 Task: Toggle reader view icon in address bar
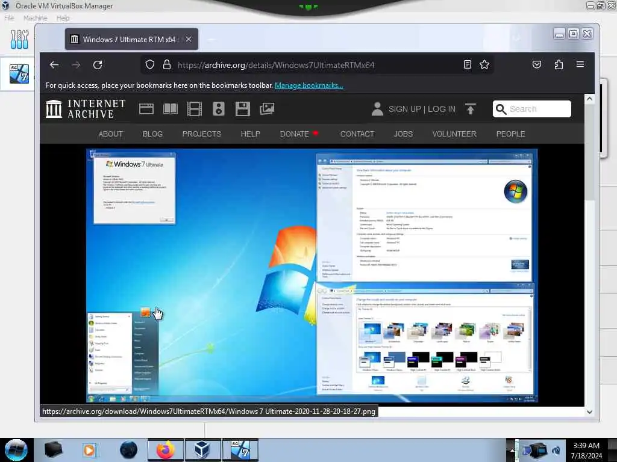click(x=467, y=64)
